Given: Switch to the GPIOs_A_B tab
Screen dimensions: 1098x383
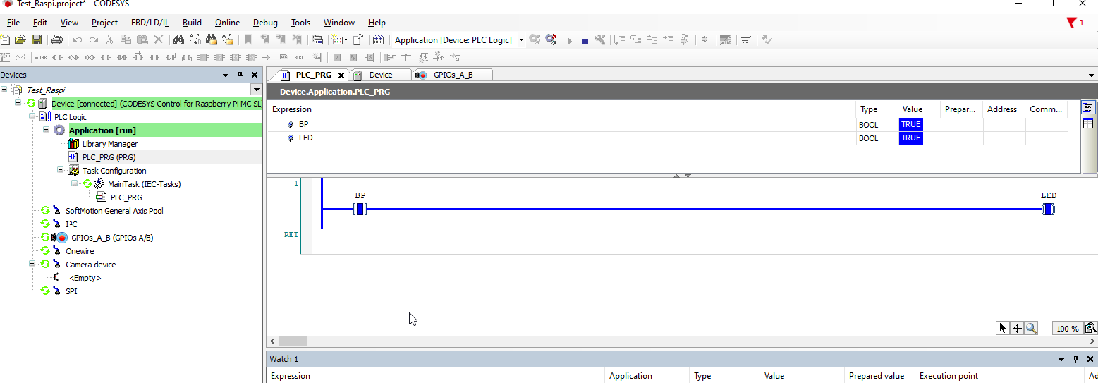Looking at the screenshot, I should coord(452,75).
